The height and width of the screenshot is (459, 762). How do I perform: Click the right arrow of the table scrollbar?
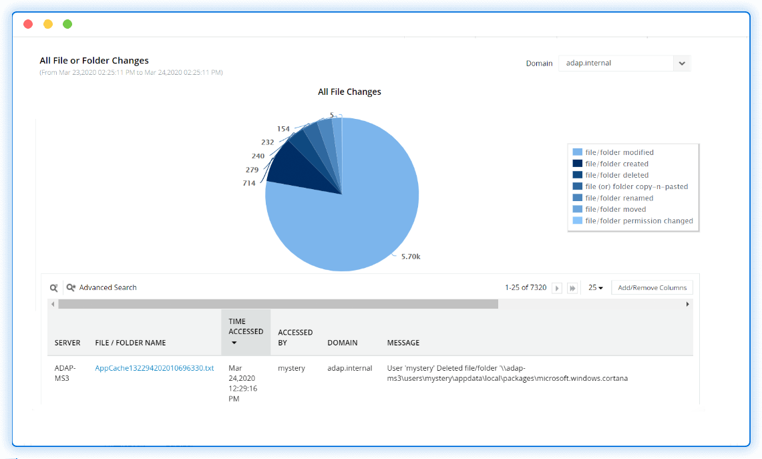(x=687, y=304)
